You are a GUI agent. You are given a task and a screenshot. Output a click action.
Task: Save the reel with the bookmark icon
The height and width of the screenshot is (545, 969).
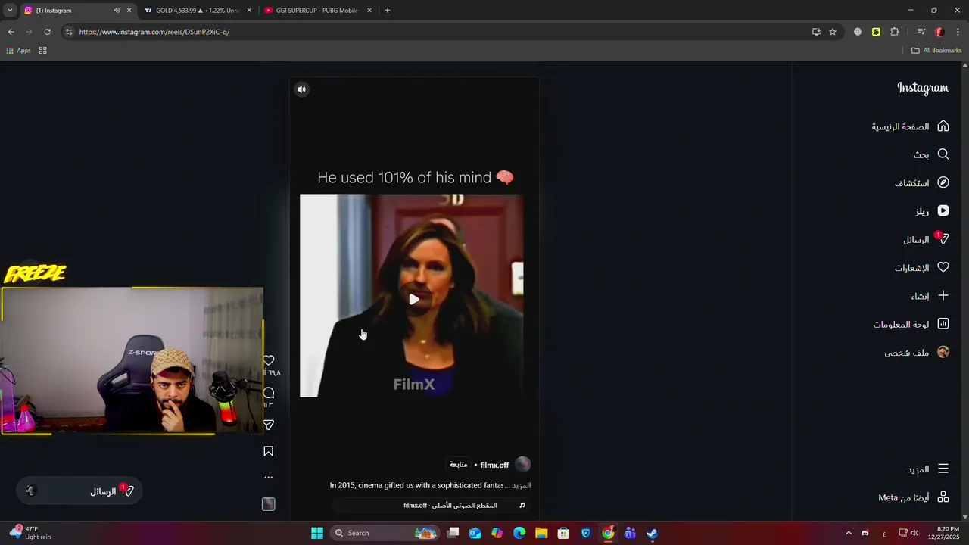click(269, 451)
